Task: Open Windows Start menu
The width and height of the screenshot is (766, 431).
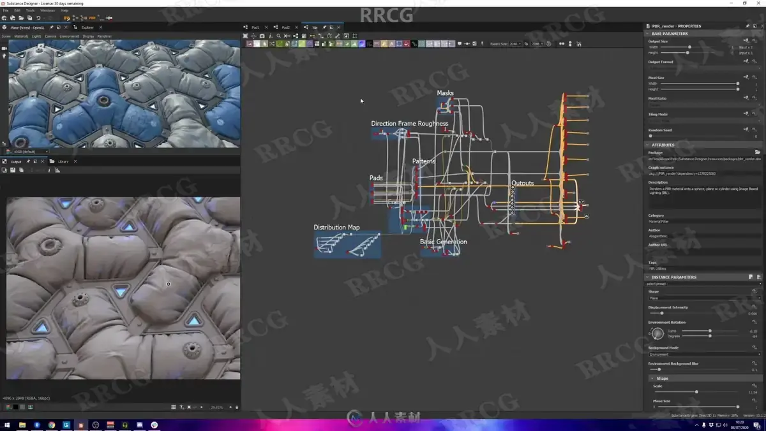Action: [6, 425]
